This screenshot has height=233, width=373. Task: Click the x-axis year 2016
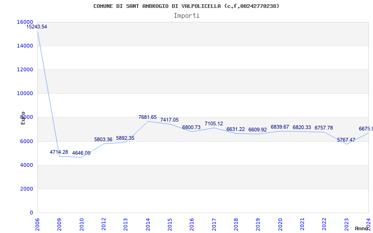(192, 224)
